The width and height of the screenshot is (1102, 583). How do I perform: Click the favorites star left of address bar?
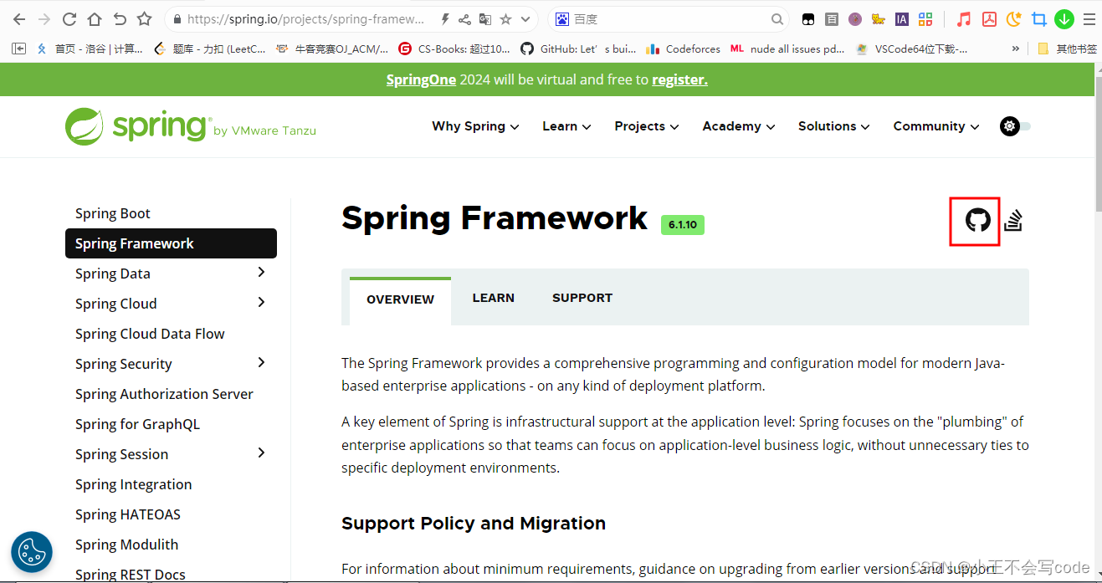click(x=145, y=18)
